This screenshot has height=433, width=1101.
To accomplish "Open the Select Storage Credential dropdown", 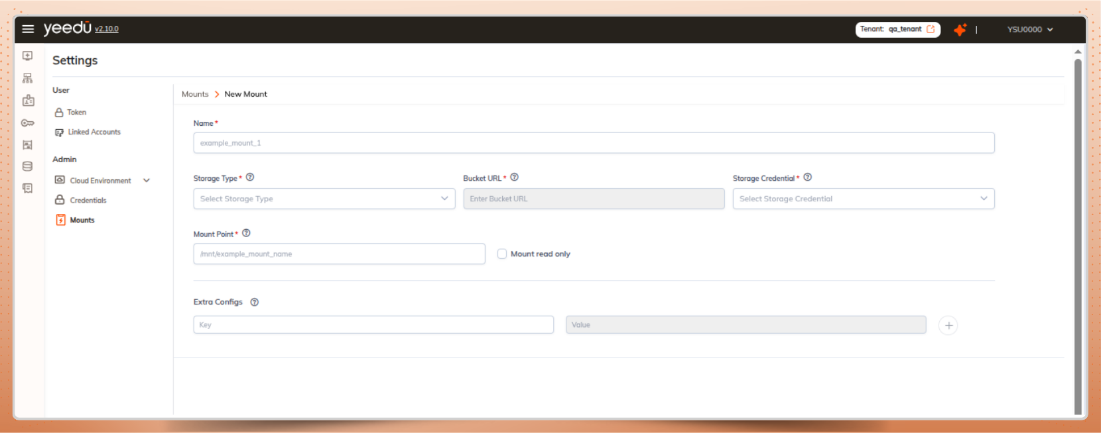I will coord(864,199).
